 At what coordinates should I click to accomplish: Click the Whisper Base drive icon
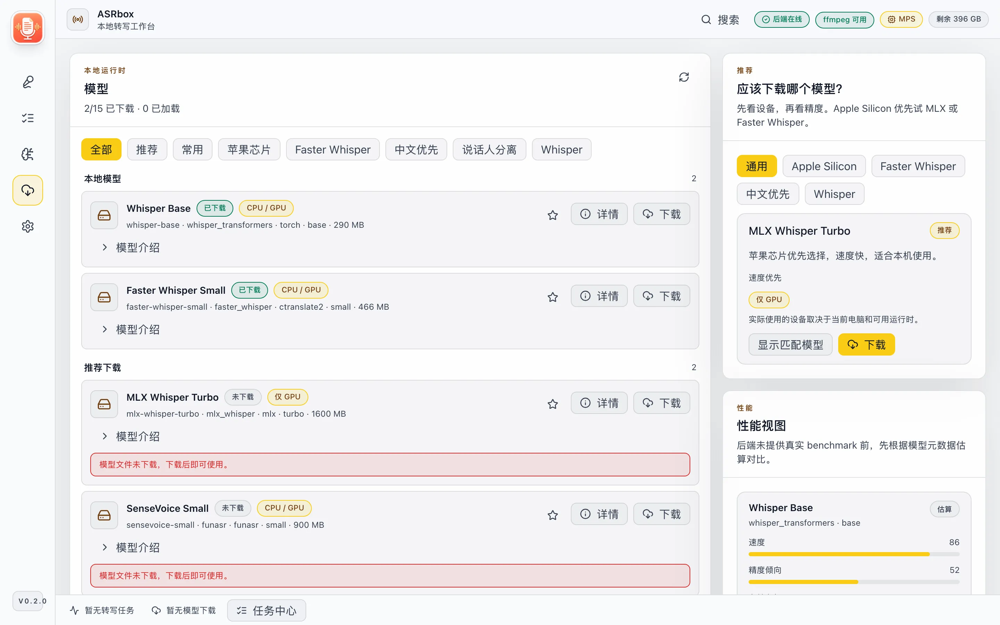click(104, 215)
